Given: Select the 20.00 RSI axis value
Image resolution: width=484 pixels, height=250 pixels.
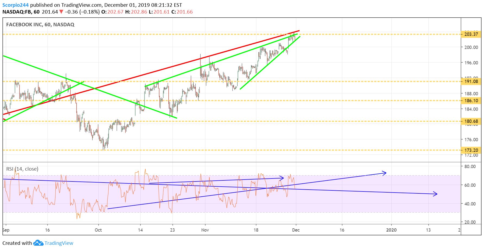Looking at the screenshot, I should (470, 222).
